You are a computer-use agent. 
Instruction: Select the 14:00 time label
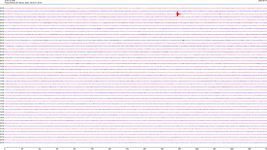[2, 90]
